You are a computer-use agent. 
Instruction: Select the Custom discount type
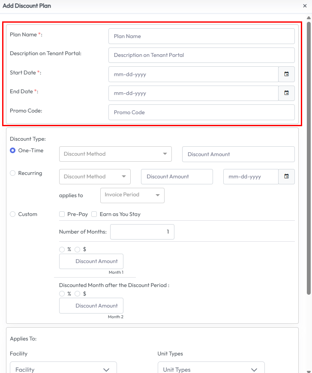[x=13, y=214]
